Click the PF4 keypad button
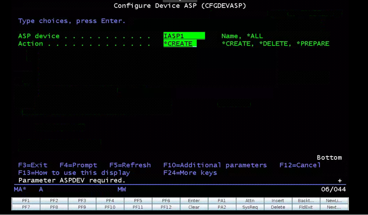The width and height of the screenshot is (368, 215). coord(110,200)
